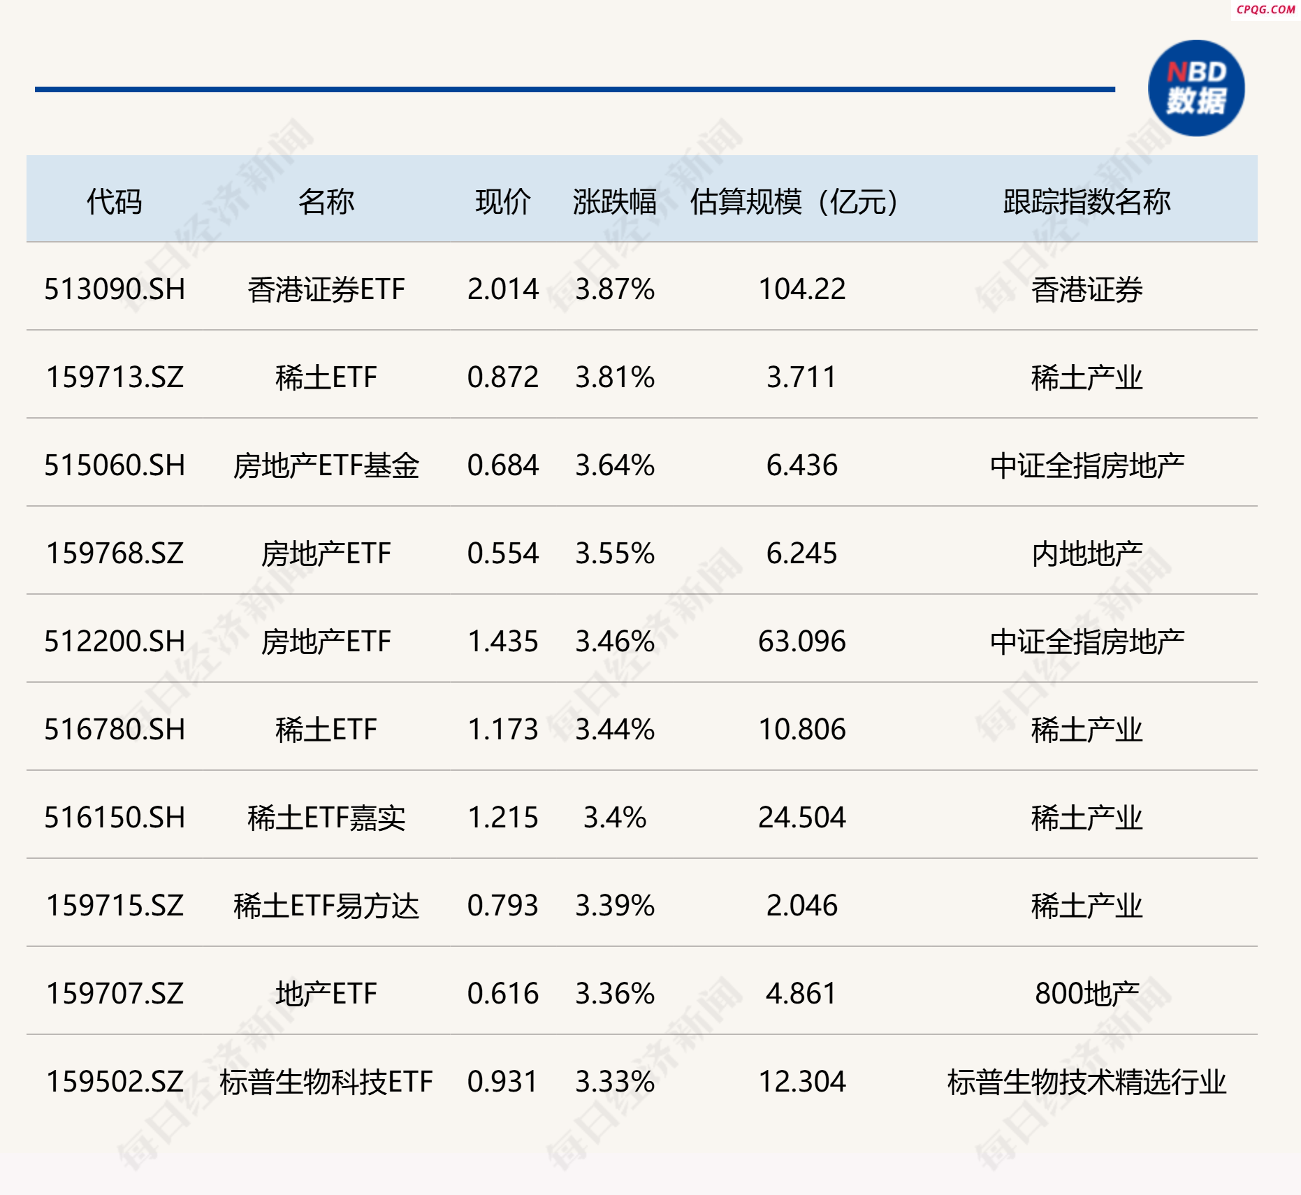1301x1195 pixels.
Task: Click the 10.806 scale value
Action: coord(802,730)
